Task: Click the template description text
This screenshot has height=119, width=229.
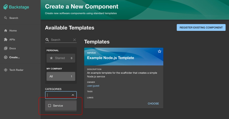Action: (x=122, y=75)
